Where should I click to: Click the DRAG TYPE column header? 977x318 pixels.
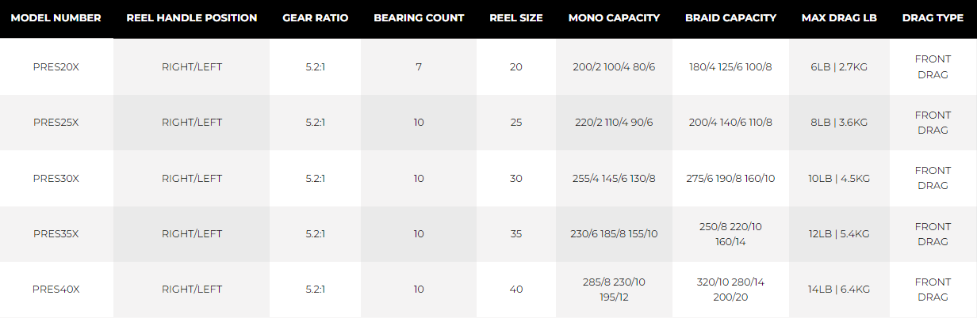tap(933, 18)
